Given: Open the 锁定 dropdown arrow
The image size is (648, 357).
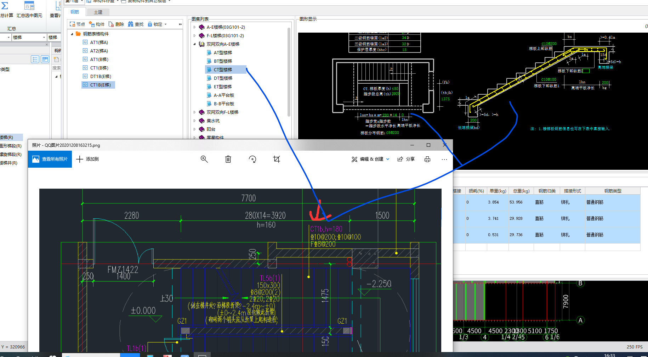Looking at the screenshot, I should click(165, 24).
